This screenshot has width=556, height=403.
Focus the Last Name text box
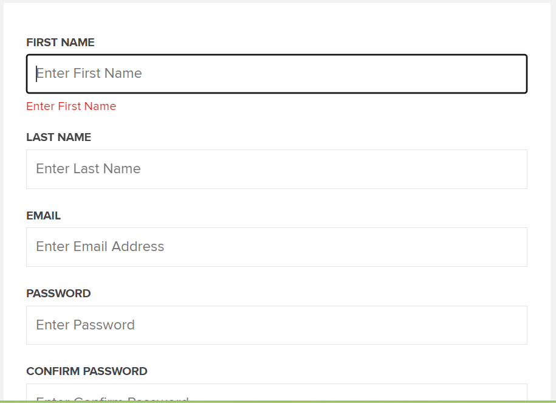point(276,169)
